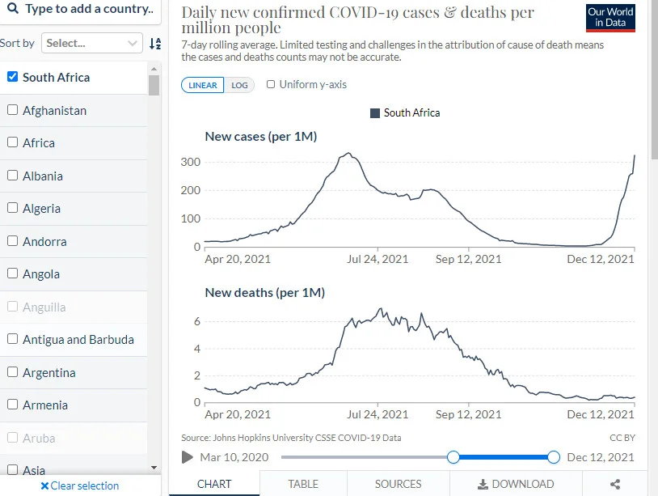Screen dimensions: 658x496
Task: Toggle the sort order A-Z icon
Action: pyautogui.click(x=155, y=43)
